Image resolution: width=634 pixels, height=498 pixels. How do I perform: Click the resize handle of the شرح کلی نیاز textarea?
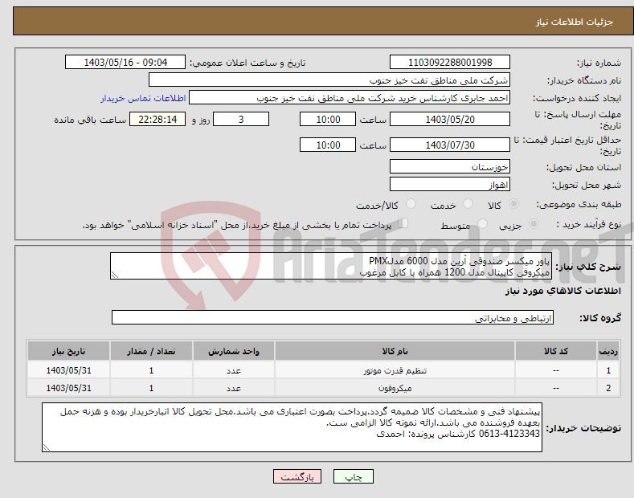pos(115,275)
